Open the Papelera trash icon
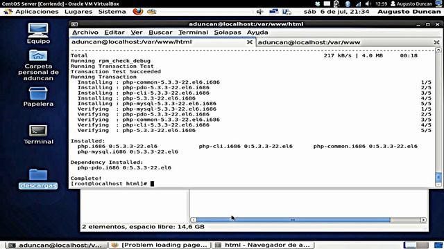Image resolution: width=444 pixels, height=249 pixels. [x=38, y=97]
